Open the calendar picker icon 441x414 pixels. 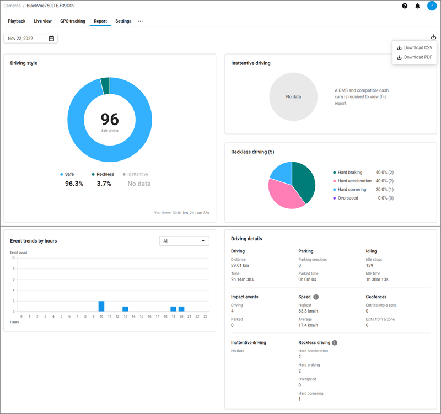(x=51, y=39)
